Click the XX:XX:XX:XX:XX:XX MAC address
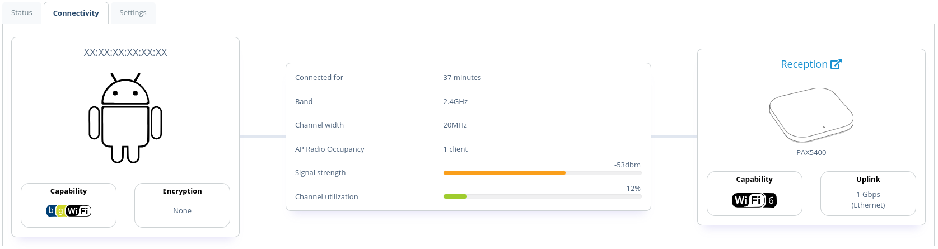 [125, 53]
